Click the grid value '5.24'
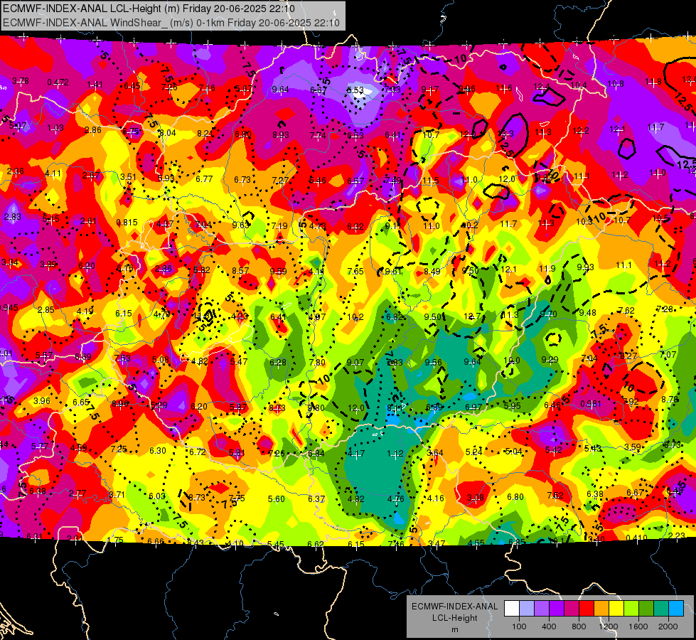Screen dimensions: 696x640 [473, 452]
